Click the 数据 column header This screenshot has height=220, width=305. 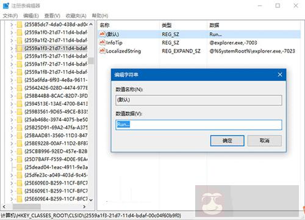click(x=214, y=25)
